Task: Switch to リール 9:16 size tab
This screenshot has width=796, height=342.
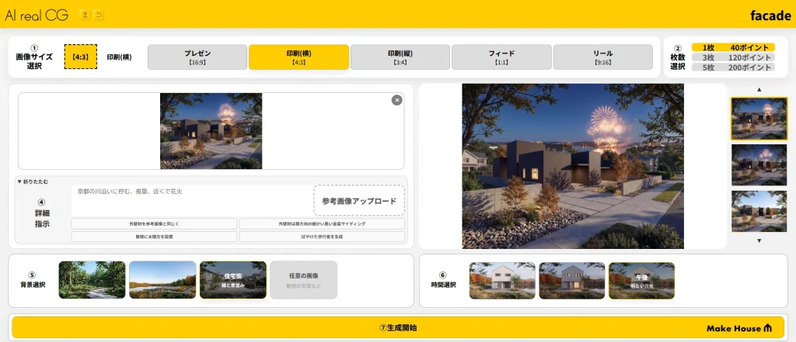Action: (x=602, y=57)
